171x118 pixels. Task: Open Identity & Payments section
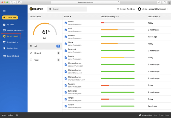point(15,31)
